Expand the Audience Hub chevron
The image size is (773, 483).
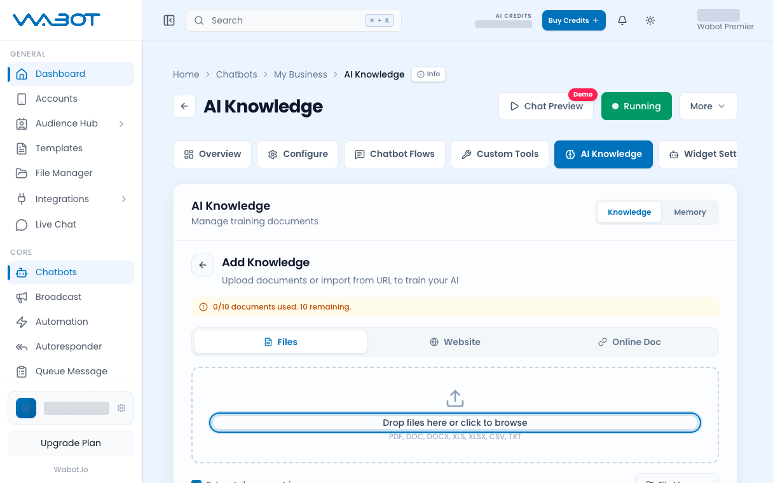coord(121,123)
